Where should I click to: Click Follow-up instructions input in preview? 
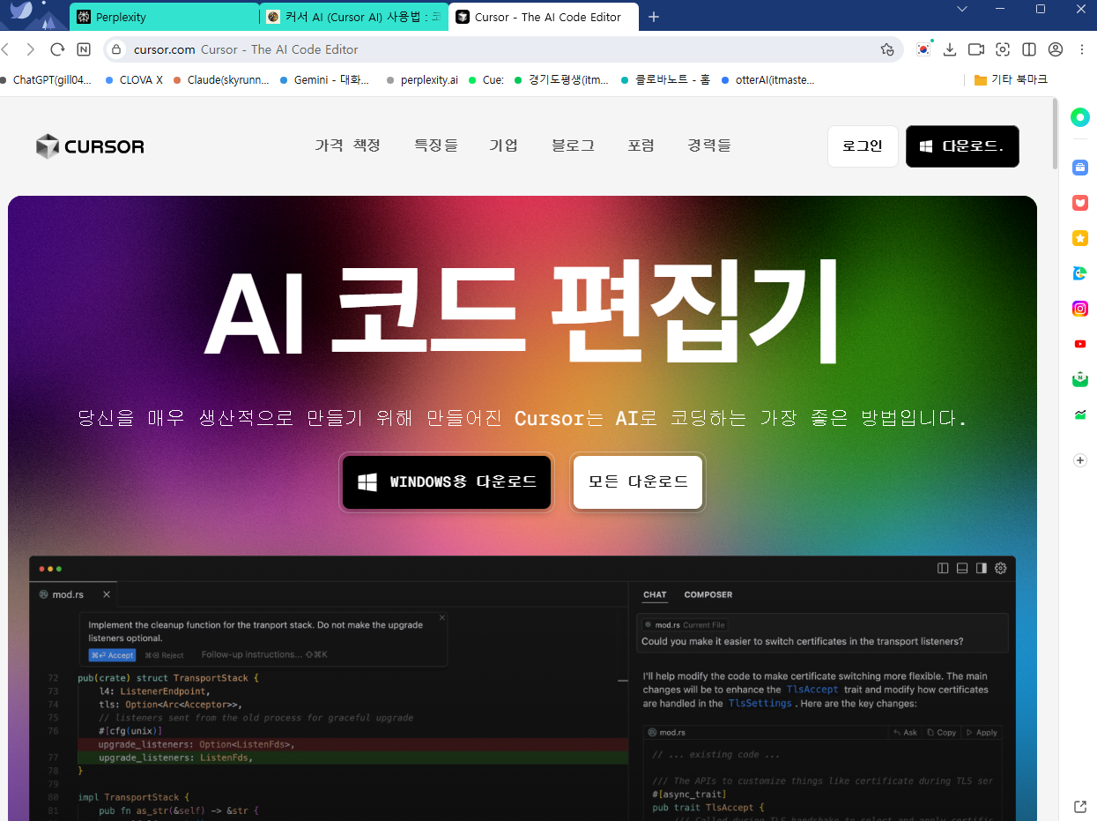pyautogui.click(x=264, y=655)
